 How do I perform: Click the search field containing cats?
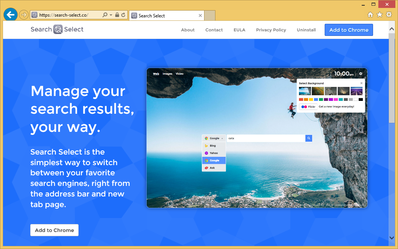266,138
